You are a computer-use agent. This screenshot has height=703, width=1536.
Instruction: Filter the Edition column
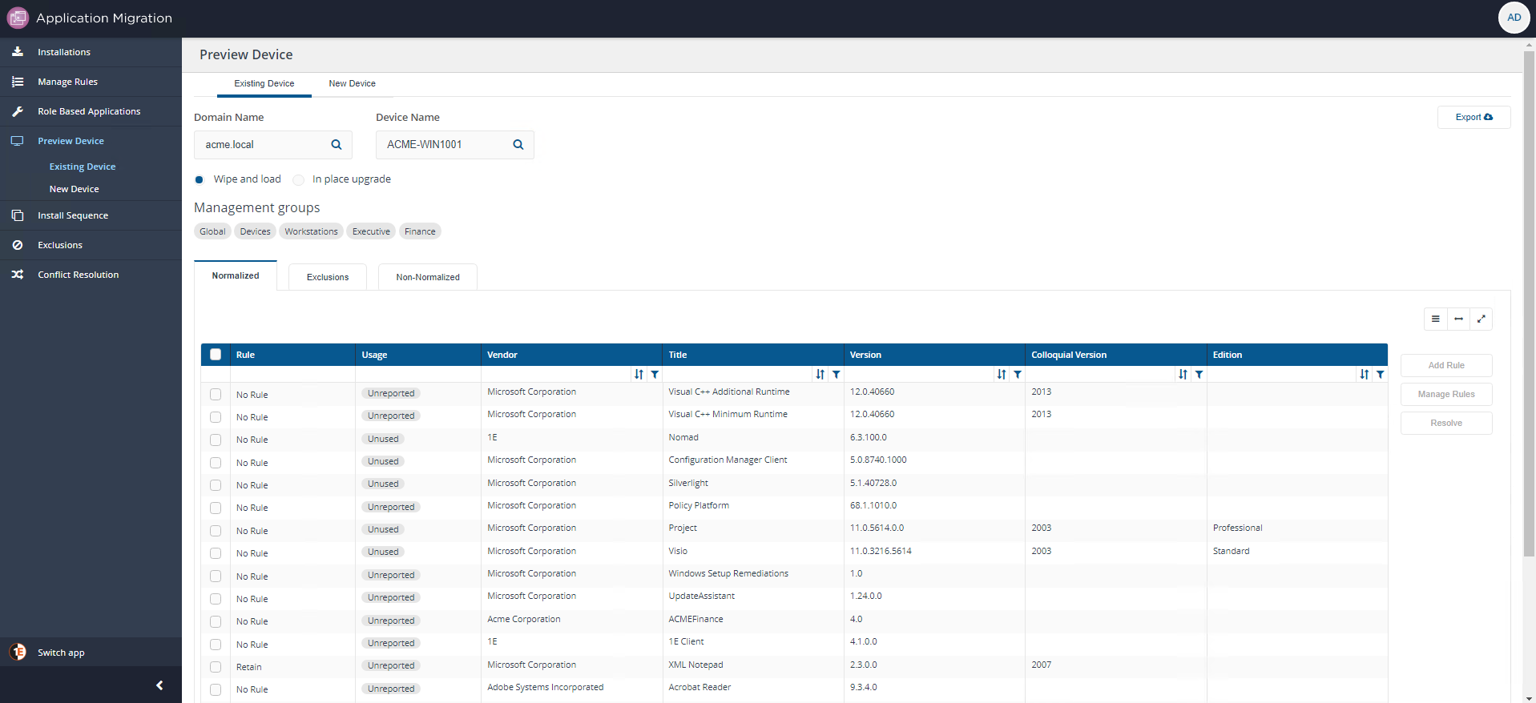(1380, 374)
